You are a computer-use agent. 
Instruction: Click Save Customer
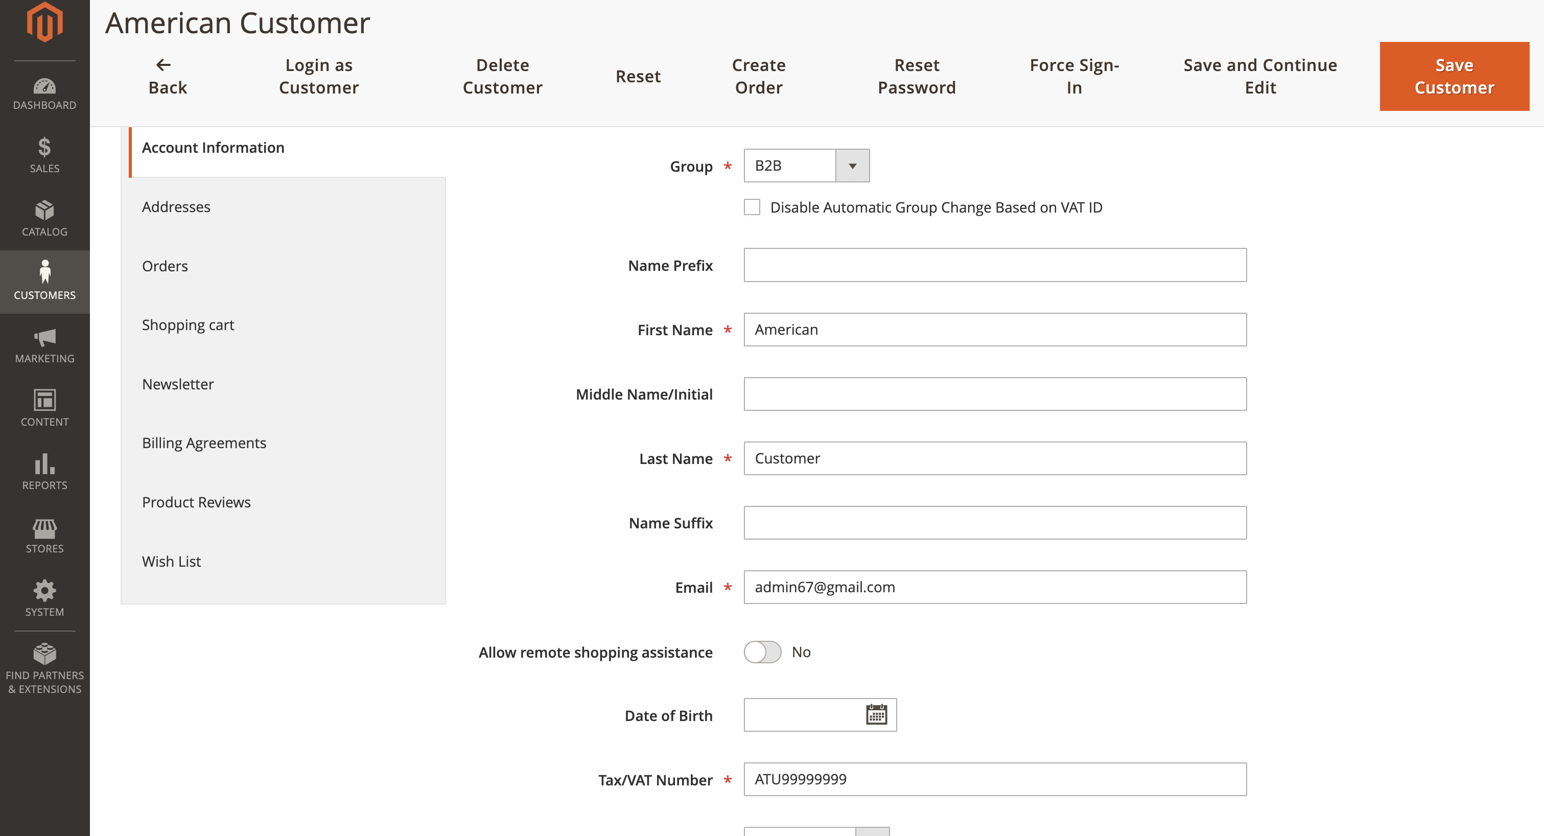(x=1454, y=76)
